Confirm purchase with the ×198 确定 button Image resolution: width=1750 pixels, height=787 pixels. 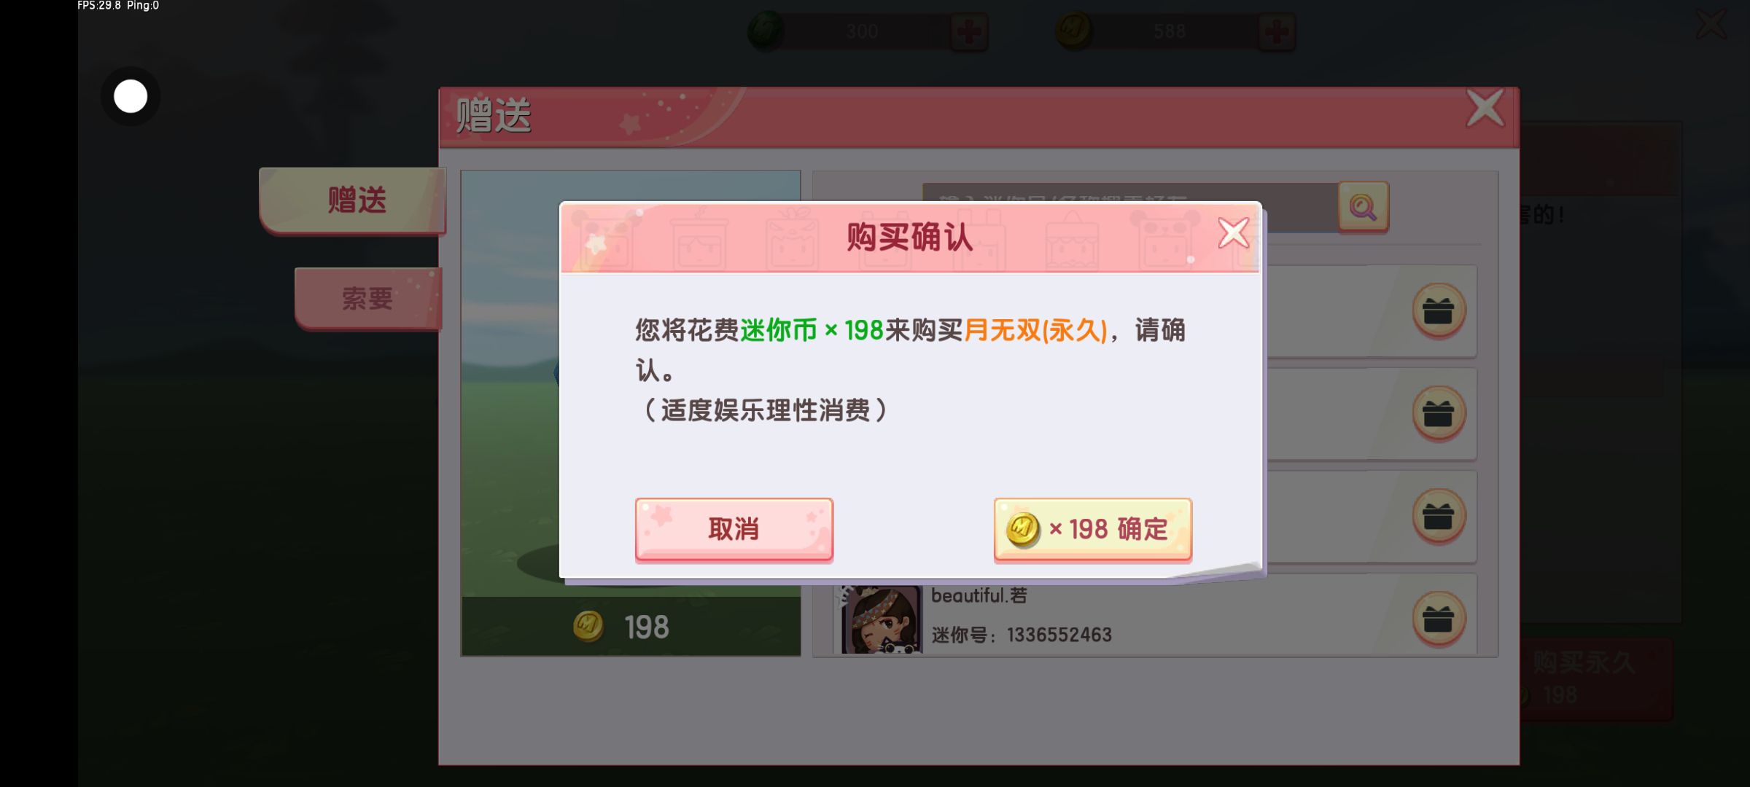point(1092,530)
